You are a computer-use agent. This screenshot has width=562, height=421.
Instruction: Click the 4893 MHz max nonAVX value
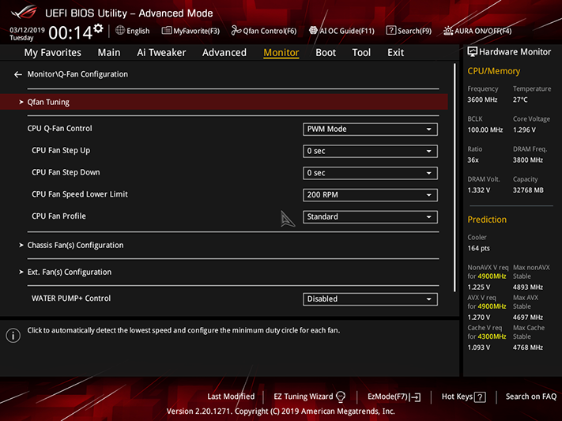(x=527, y=287)
